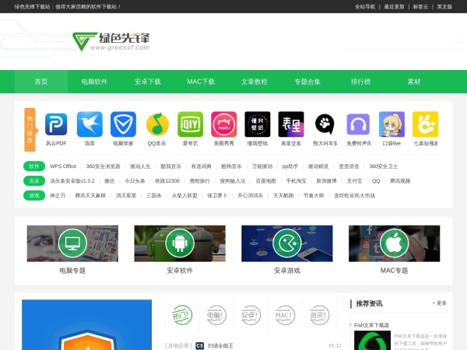The width and height of the screenshot is (467, 350).
Task: Select the 电脑 stamp icon
Action: click(216, 315)
